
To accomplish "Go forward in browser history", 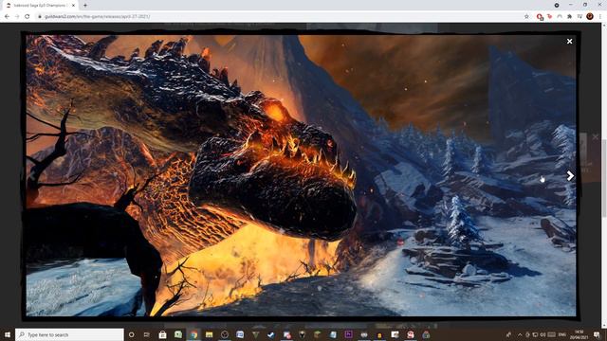I will 17,17.
